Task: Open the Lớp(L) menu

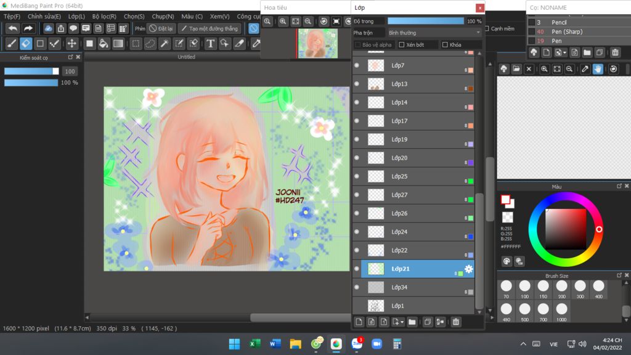Action: coord(76,17)
